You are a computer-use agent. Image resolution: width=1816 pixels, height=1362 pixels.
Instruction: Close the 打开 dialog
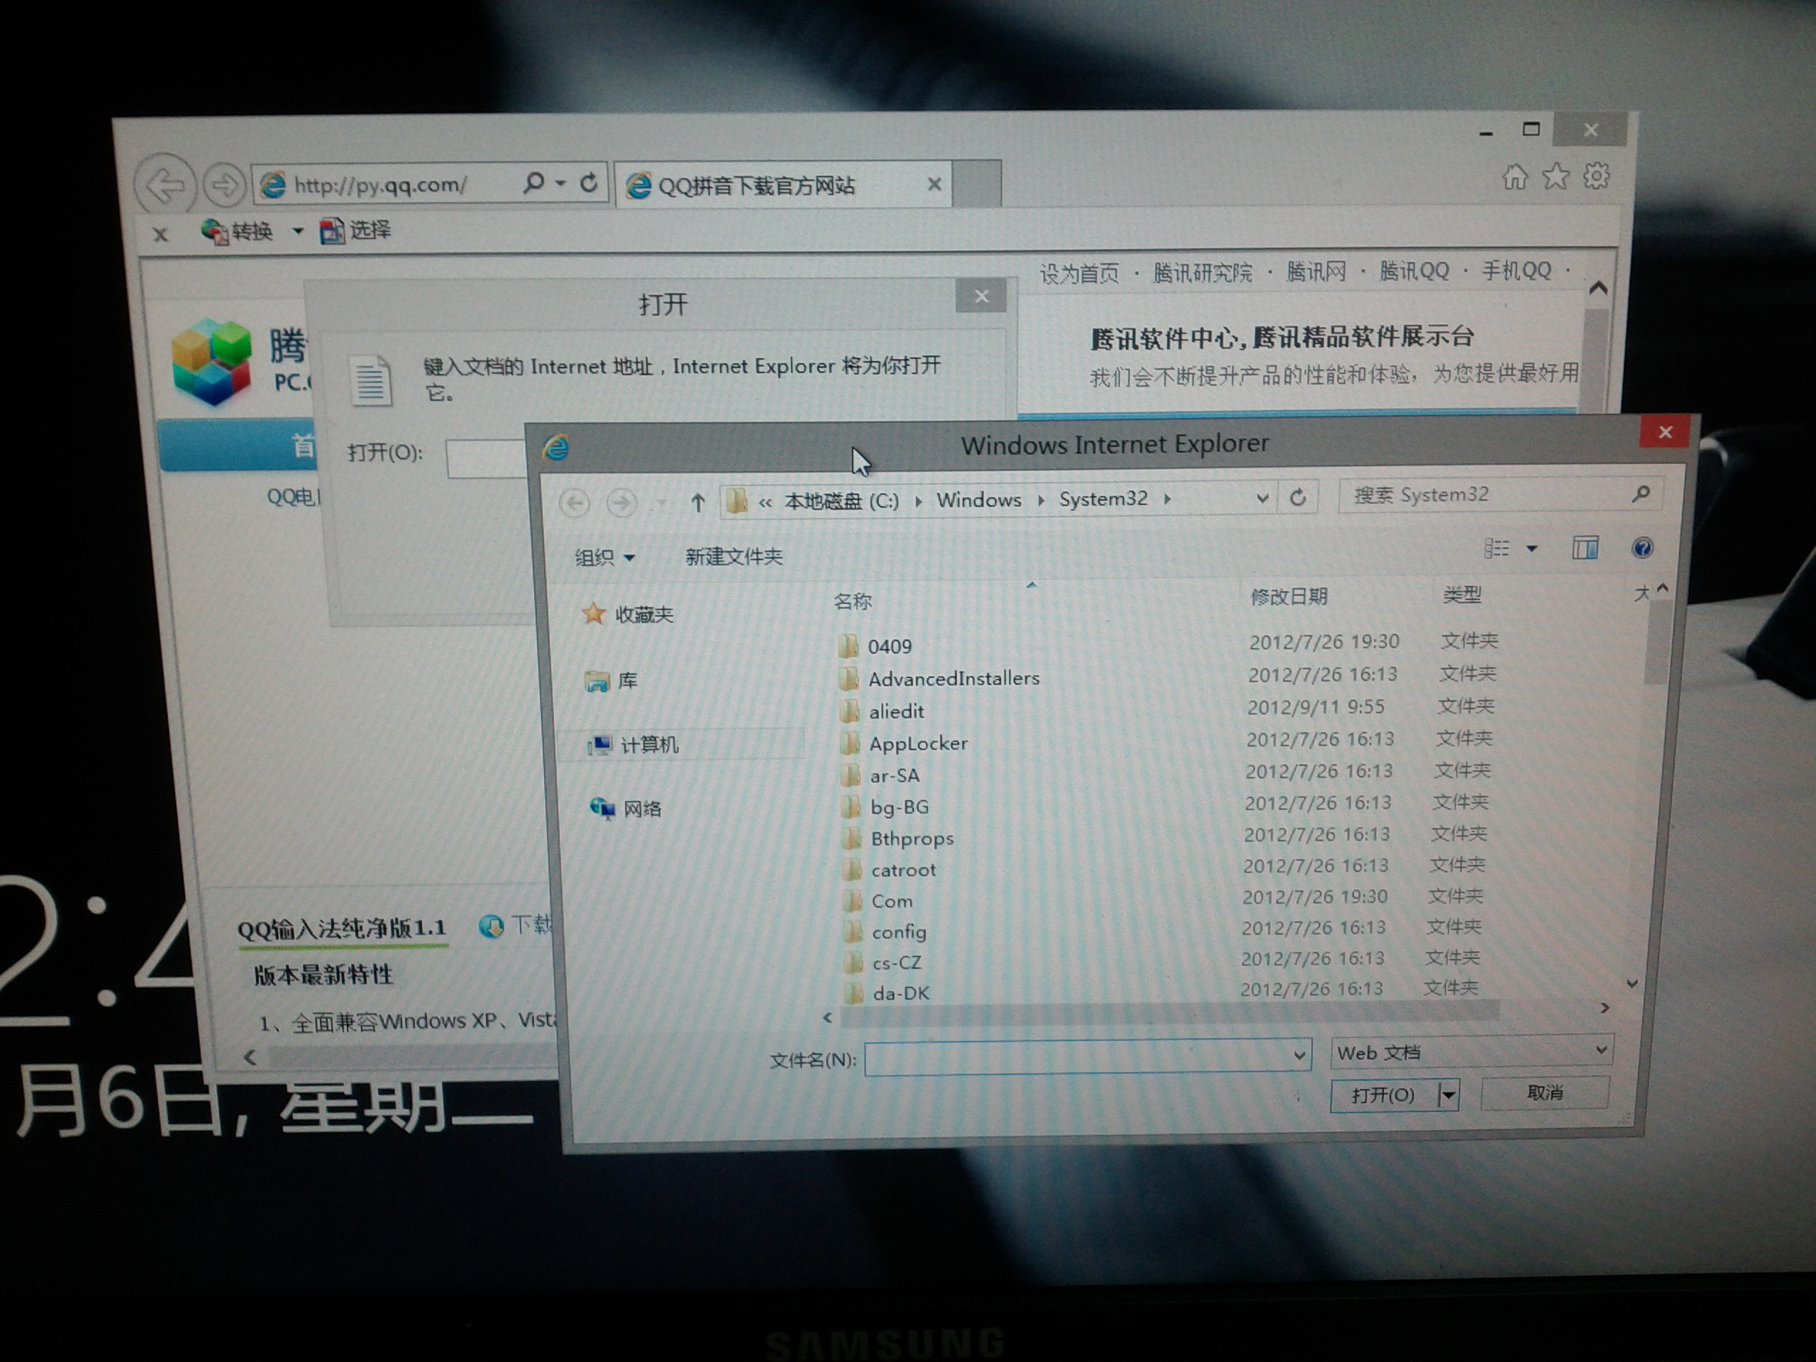(981, 297)
